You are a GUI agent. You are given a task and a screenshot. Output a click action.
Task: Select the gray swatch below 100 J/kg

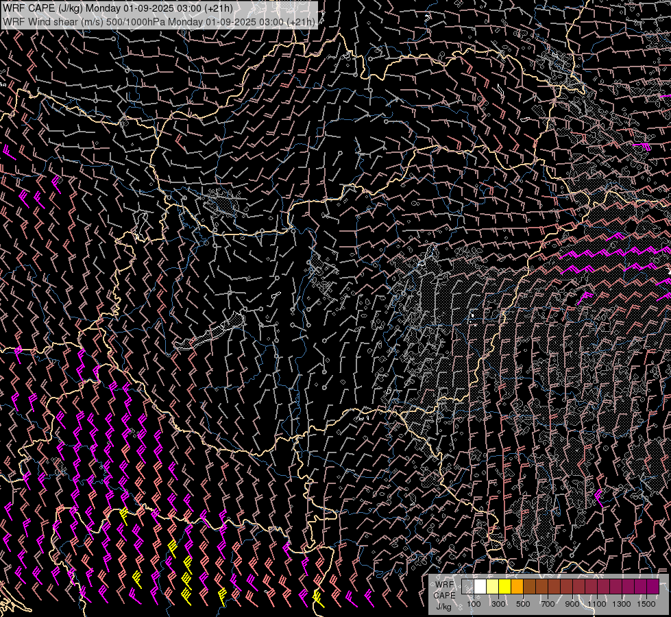point(467,586)
